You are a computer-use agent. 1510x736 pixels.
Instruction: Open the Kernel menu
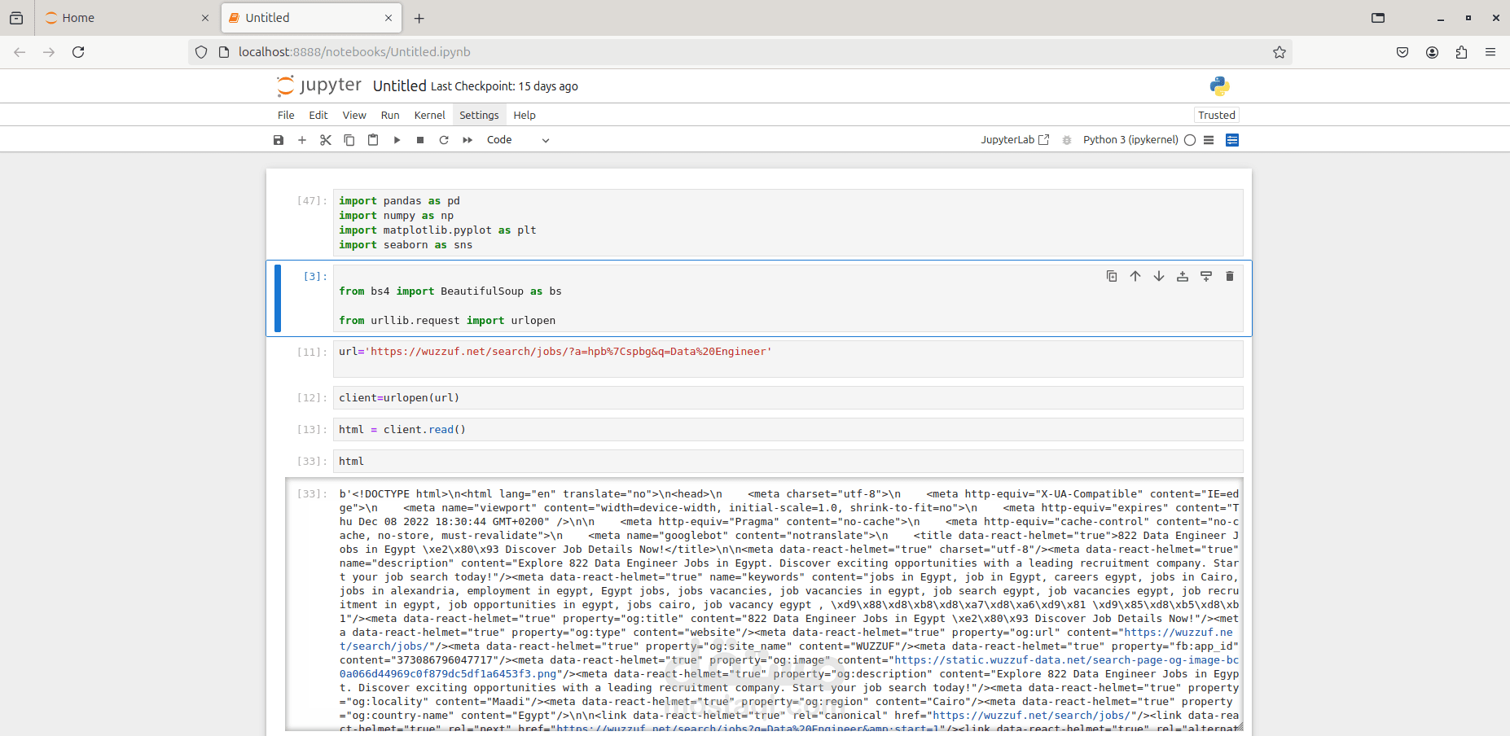pyautogui.click(x=429, y=116)
